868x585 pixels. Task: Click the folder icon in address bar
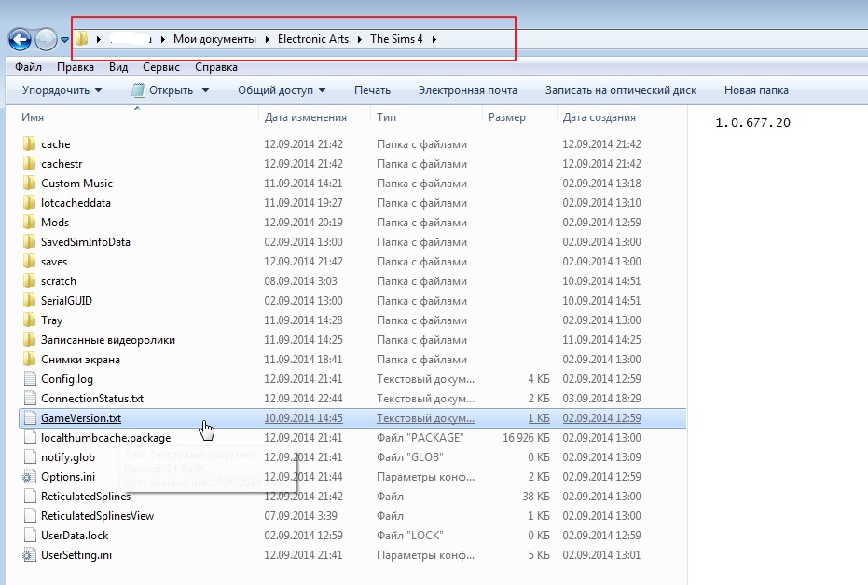tap(81, 38)
